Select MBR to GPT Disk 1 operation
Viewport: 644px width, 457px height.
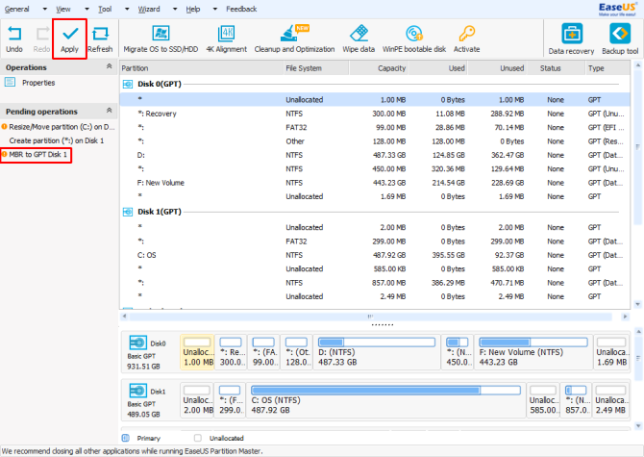pyautogui.click(x=36, y=155)
